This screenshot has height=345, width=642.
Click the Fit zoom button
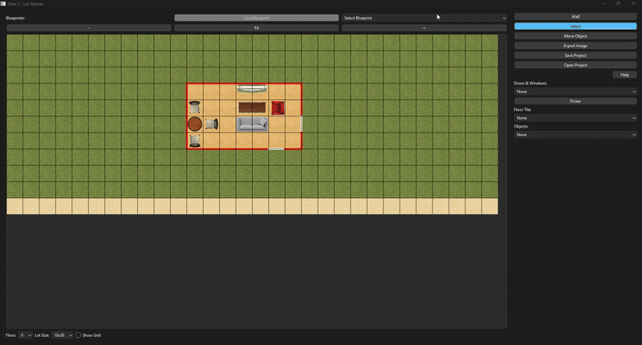point(256,28)
